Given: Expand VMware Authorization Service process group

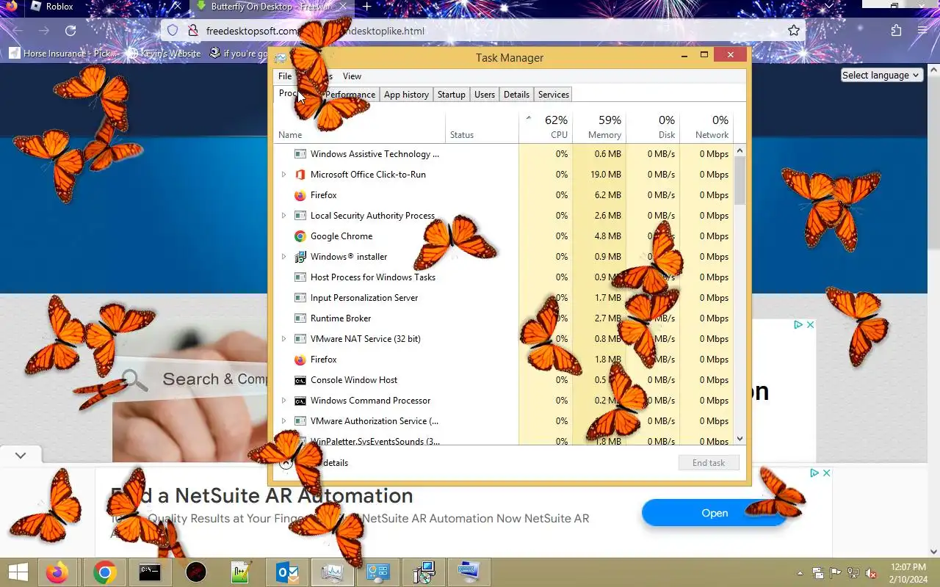Looking at the screenshot, I should tap(283, 421).
